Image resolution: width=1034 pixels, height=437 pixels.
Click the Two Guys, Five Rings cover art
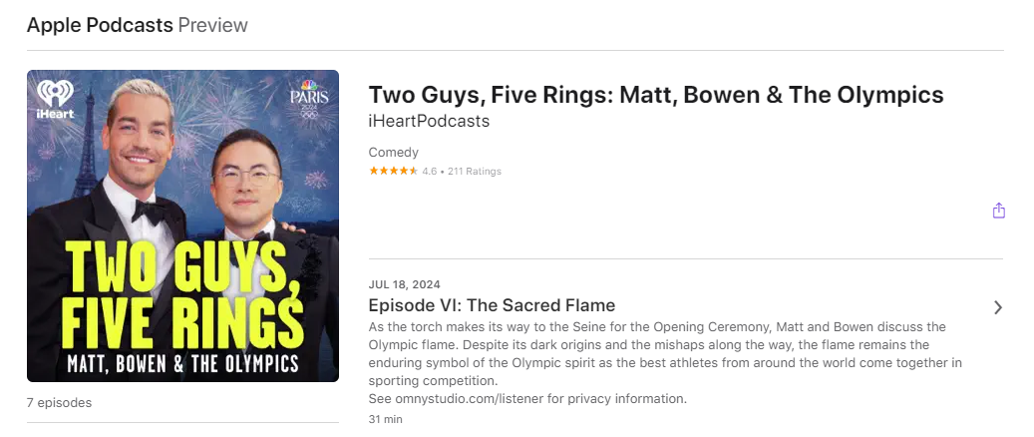182,225
